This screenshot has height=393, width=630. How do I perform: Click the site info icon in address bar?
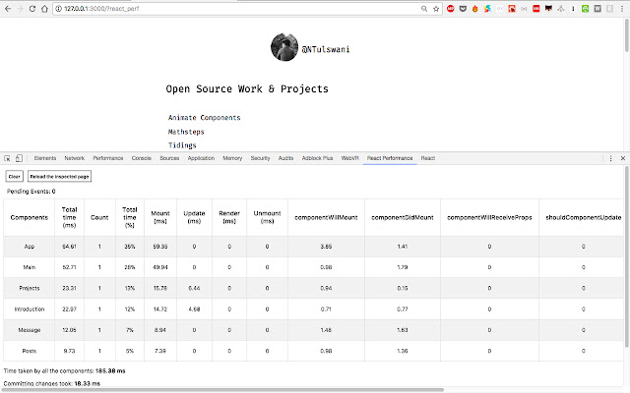point(59,9)
